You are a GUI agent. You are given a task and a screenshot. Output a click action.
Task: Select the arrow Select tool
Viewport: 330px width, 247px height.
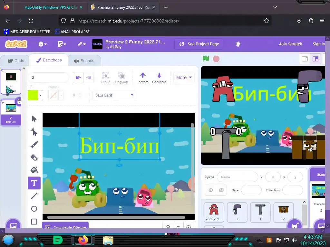(34, 119)
